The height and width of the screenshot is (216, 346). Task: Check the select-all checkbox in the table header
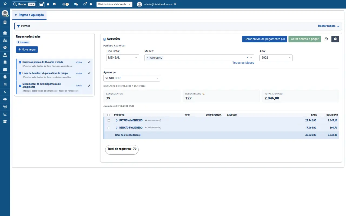(109, 115)
